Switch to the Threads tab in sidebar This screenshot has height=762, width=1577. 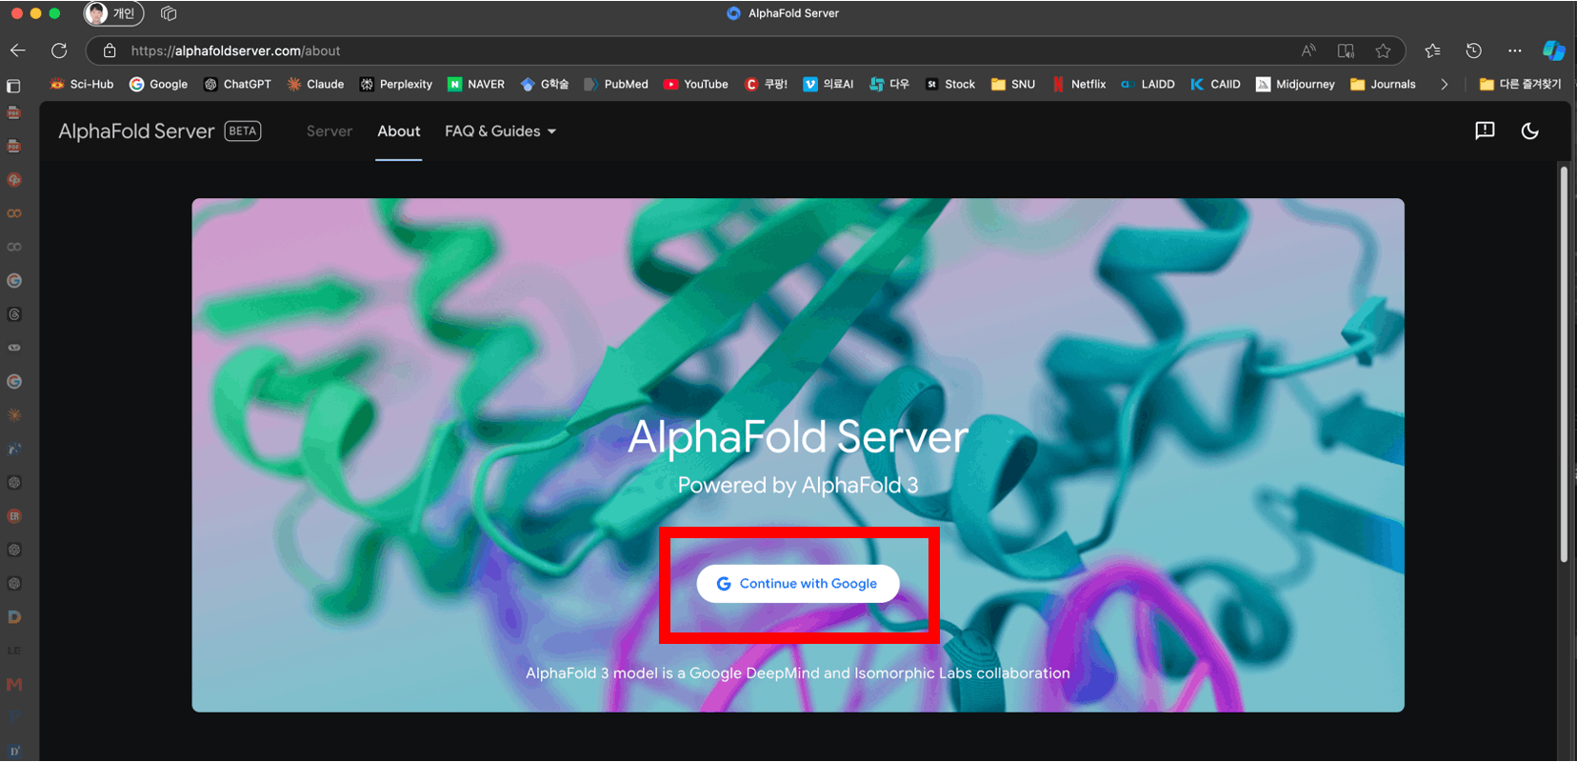click(14, 314)
